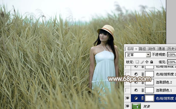Click the 背景 layer thumbnail
The image size is (176, 109).
136,106
